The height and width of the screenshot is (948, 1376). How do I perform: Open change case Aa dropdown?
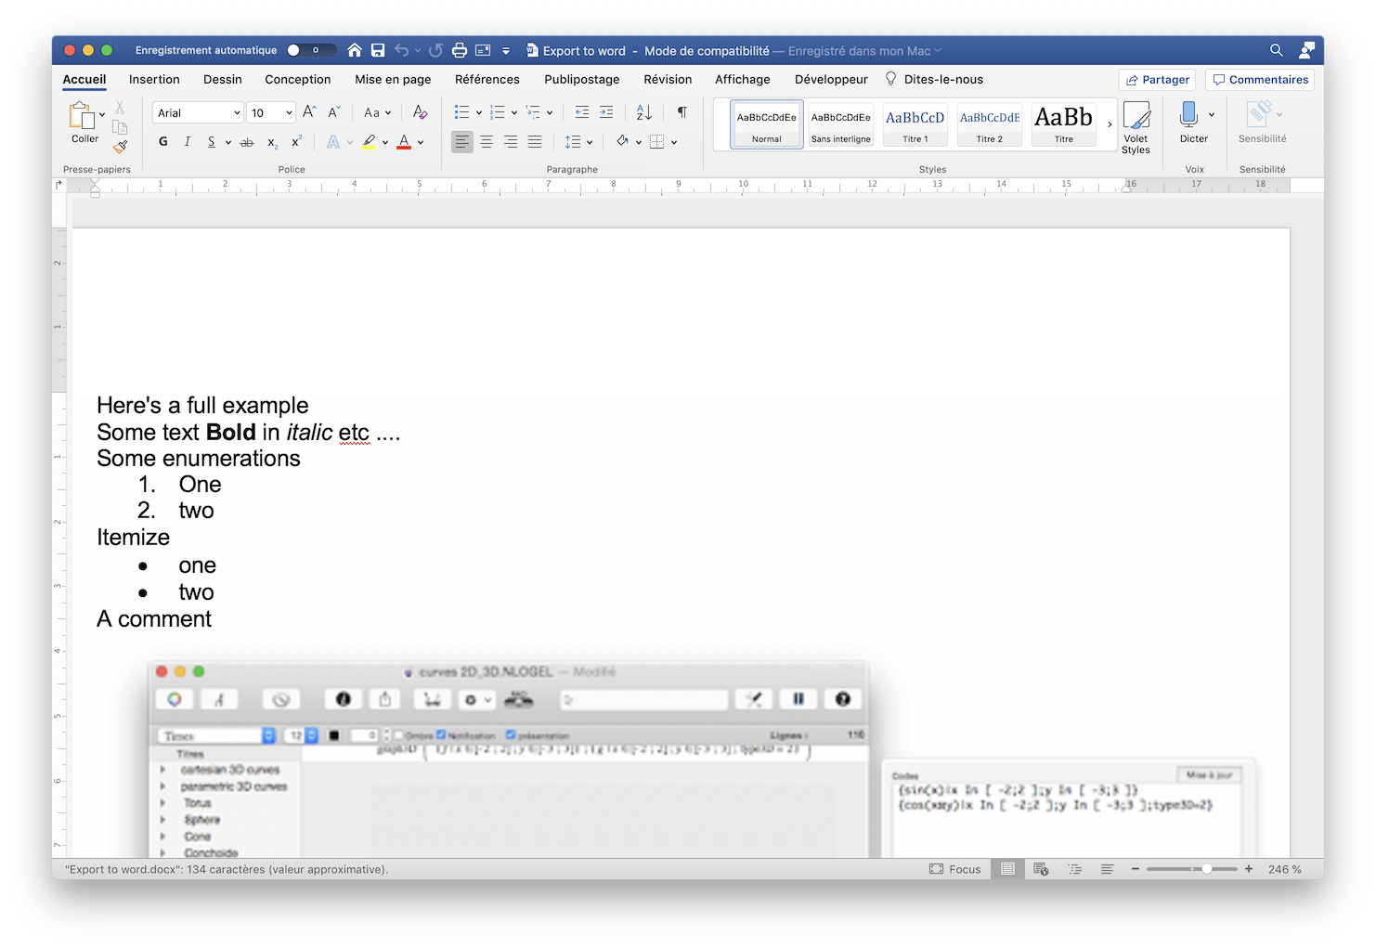(377, 112)
